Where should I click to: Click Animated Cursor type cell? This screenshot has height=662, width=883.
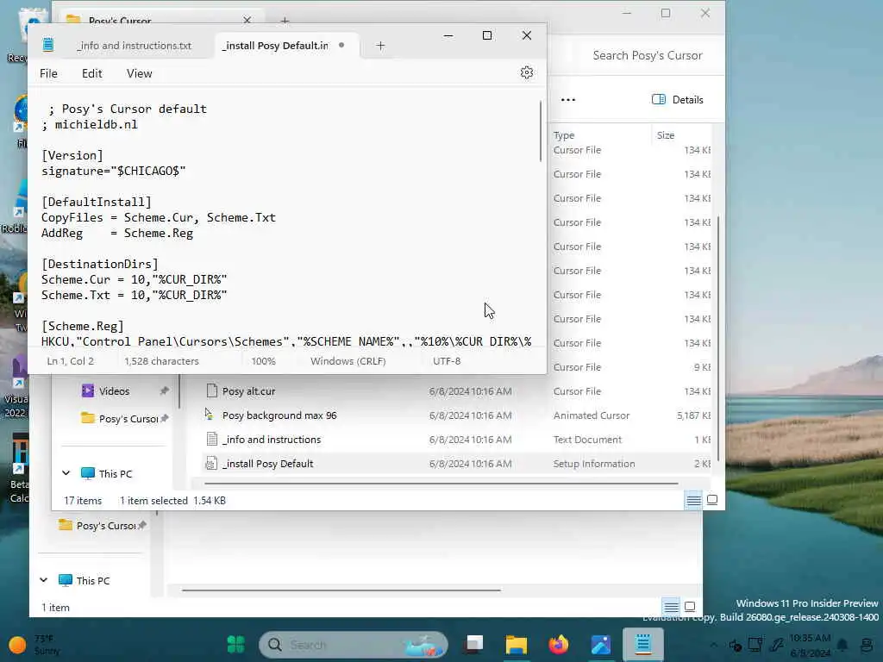tap(592, 415)
